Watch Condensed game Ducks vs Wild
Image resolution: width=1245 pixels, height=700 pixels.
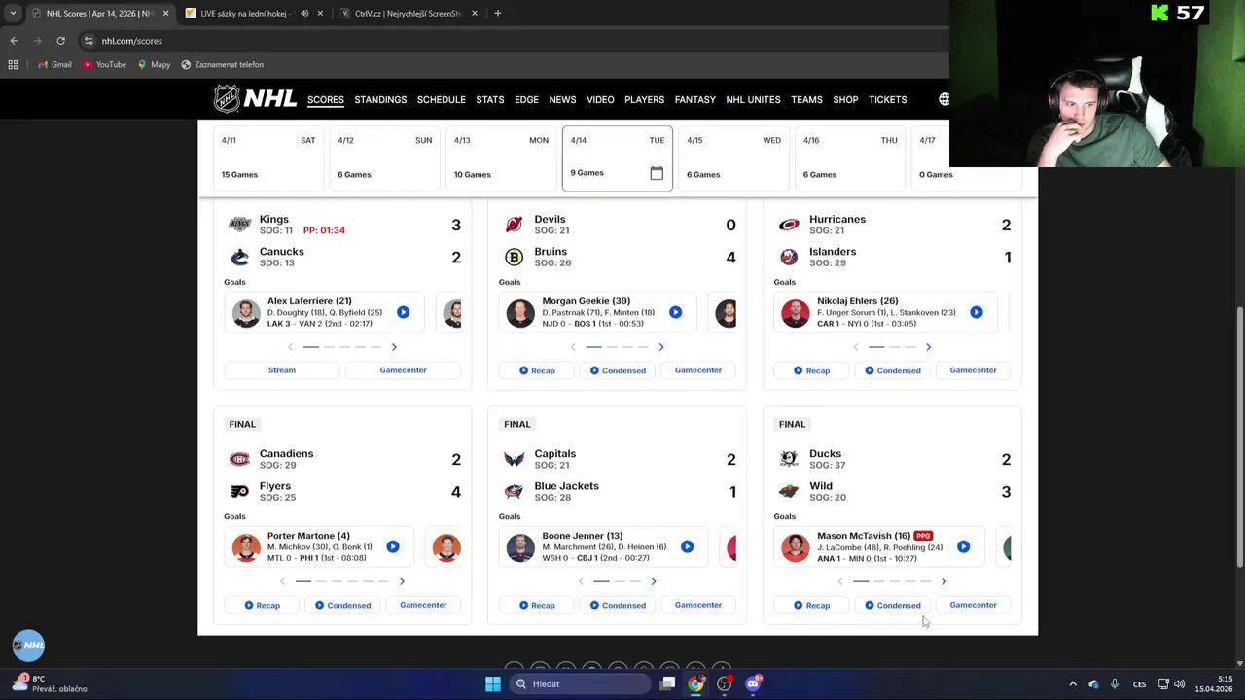coord(893,605)
